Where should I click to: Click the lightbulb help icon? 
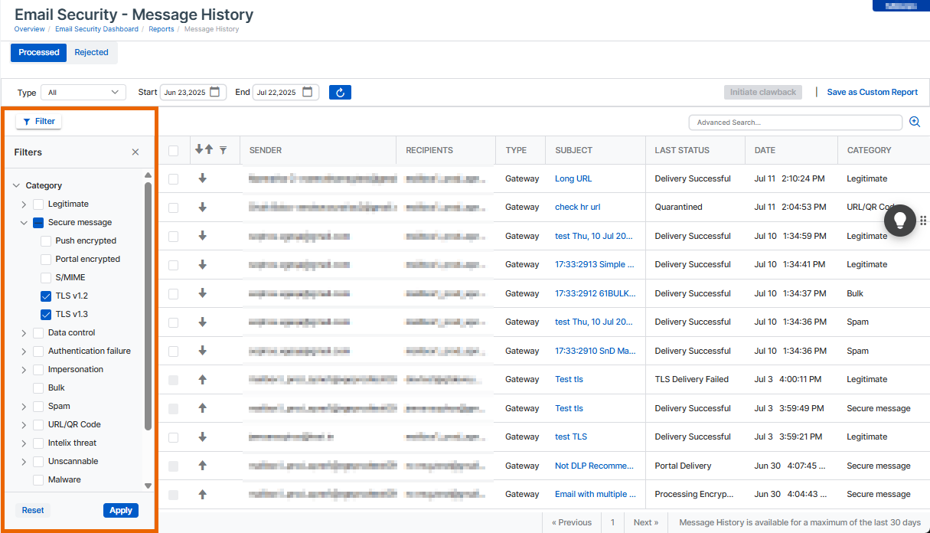[x=900, y=221]
